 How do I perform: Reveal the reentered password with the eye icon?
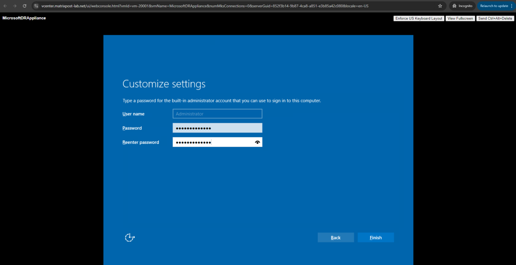tap(257, 142)
